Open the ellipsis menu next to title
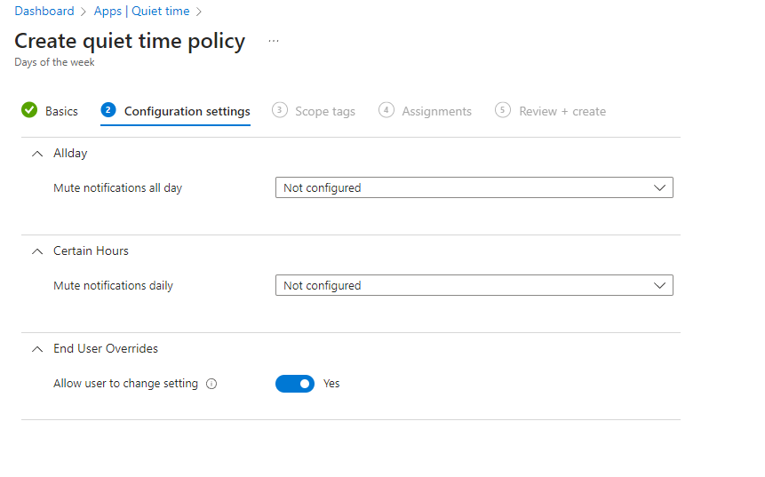 pos(274,42)
